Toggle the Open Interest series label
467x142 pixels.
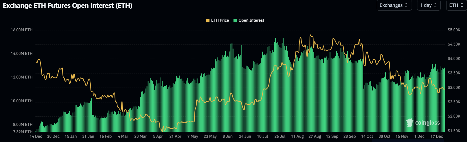pos(251,20)
